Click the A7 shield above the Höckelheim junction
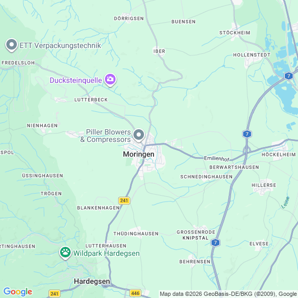This screenshot has height=298, width=298. [247, 134]
